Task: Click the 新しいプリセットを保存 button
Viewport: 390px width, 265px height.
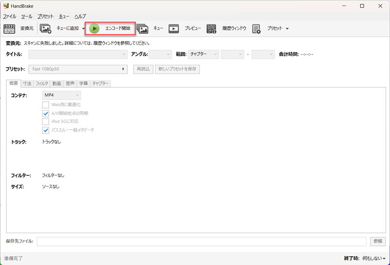Action: tap(177, 69)
